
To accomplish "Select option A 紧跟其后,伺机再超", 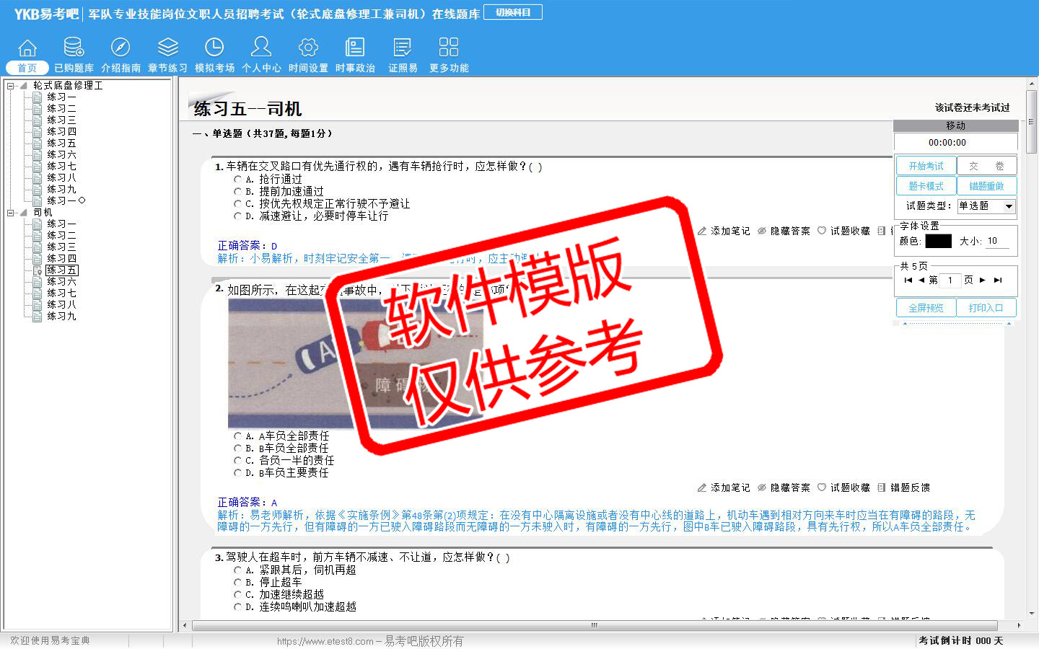I will [x=237, y=570].
